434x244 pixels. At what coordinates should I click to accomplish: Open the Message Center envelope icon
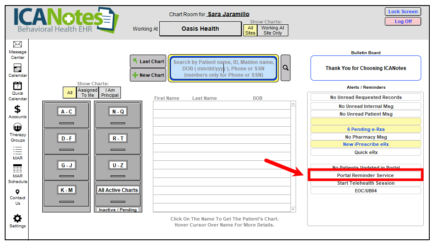point(18,44)
